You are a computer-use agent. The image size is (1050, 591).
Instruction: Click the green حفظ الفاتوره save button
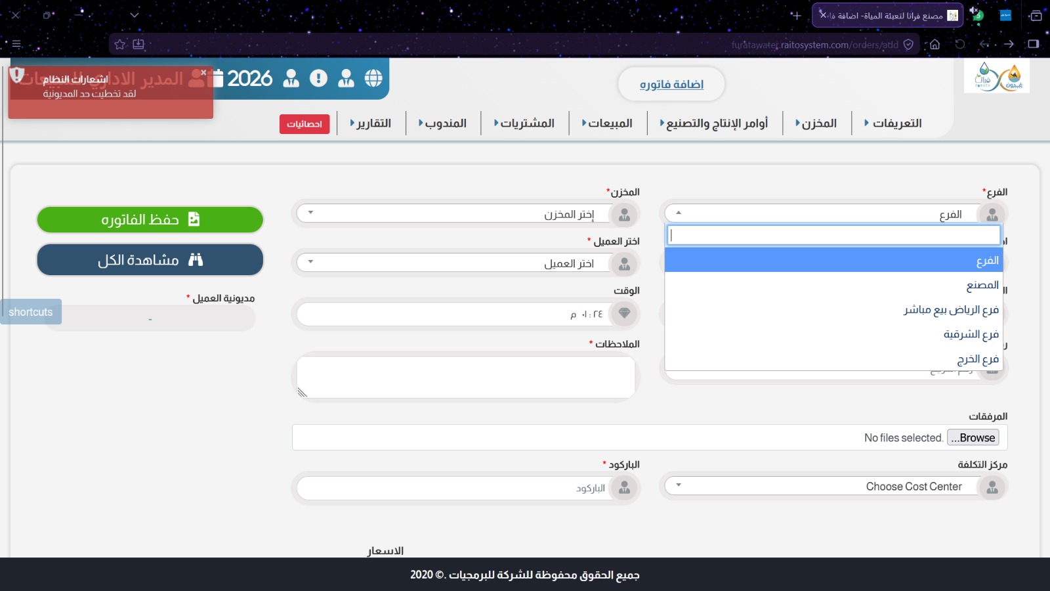click(150, 219)
